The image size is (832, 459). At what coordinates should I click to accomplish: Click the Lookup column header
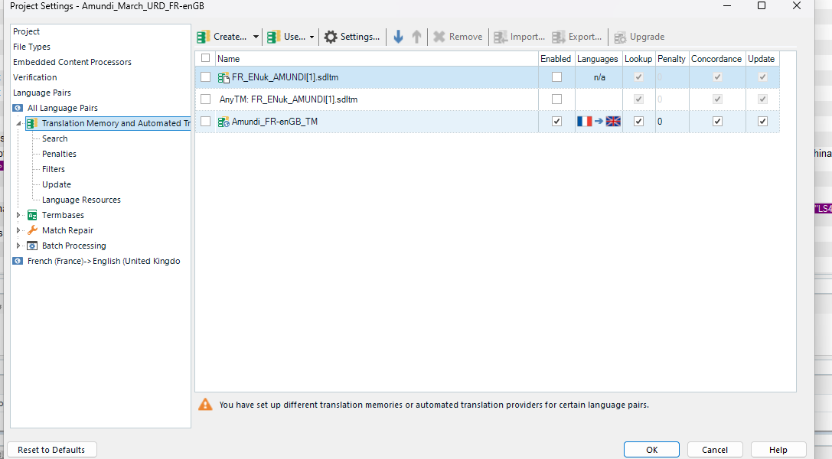point(638,59)
